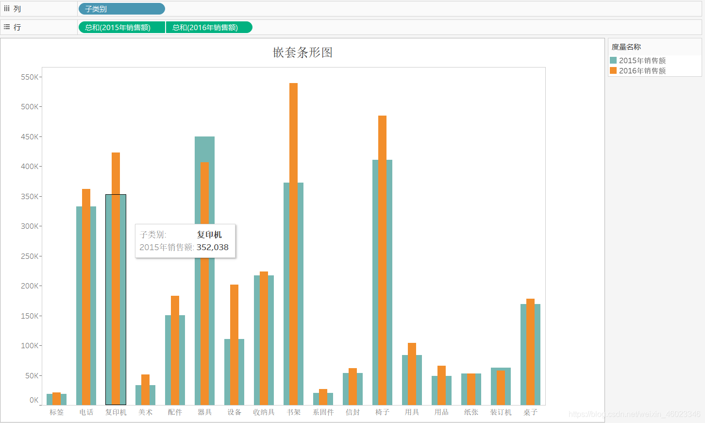Click the chart title 嵌套条形图
The height and width of the screenshot is (423, 705).
coord(303,52)
